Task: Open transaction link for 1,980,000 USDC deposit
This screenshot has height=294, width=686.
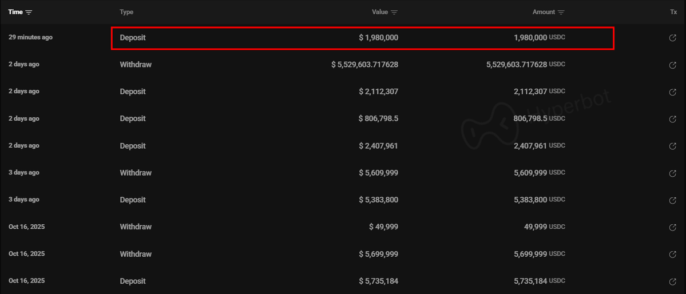Action: click(673, 38)
